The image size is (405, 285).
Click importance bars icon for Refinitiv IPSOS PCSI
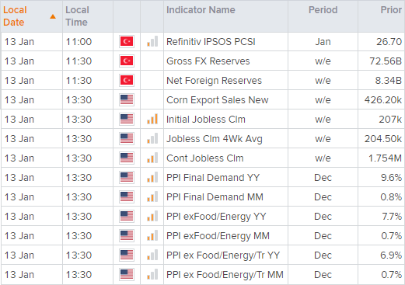click(x=152, y=41)
